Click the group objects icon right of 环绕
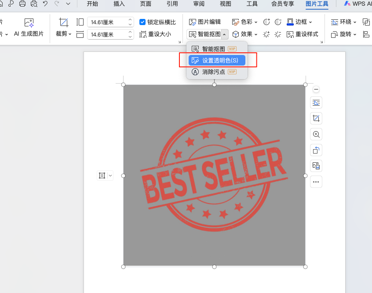372x293 pixels. click(366, 22)
